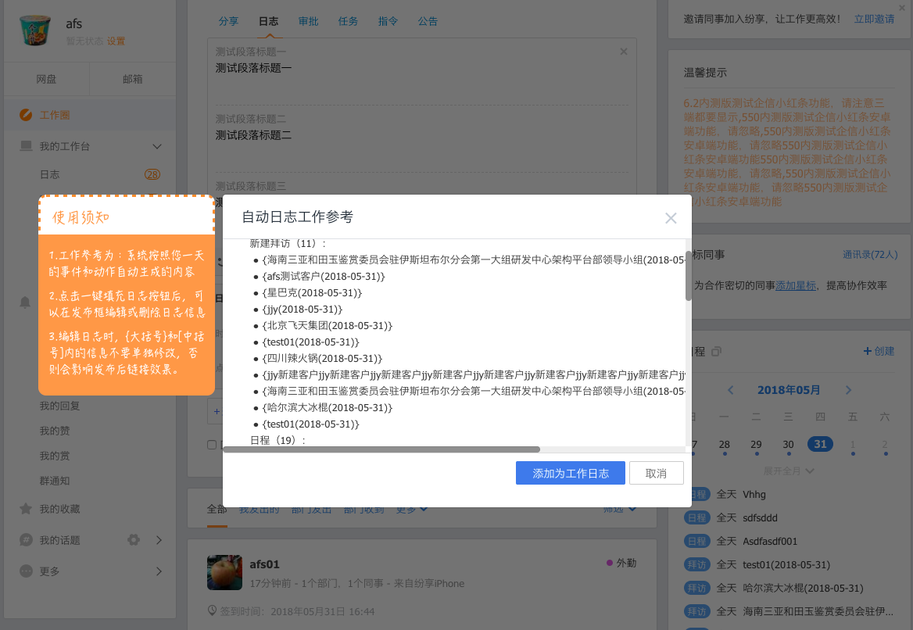Switch to the 指令 tab
The image size is (913, 630).
388,22
